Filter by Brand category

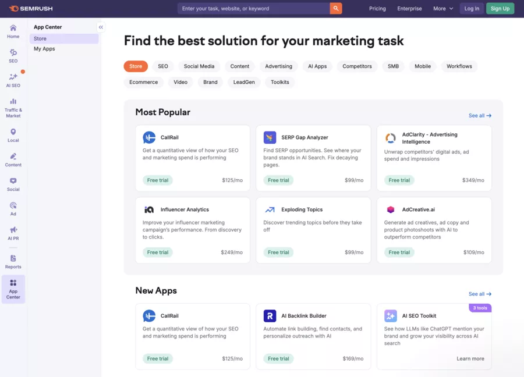pos(210,82)
